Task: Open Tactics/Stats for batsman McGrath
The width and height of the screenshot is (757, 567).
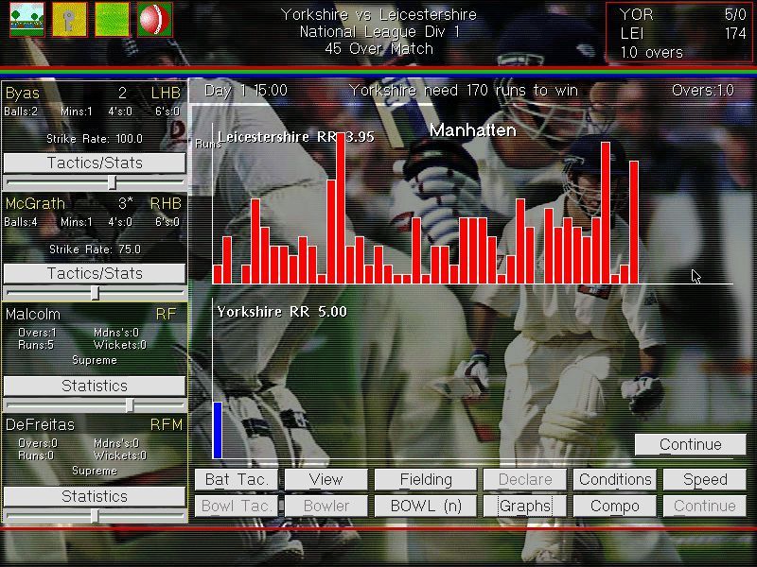Action: click(x=94, y=273)
